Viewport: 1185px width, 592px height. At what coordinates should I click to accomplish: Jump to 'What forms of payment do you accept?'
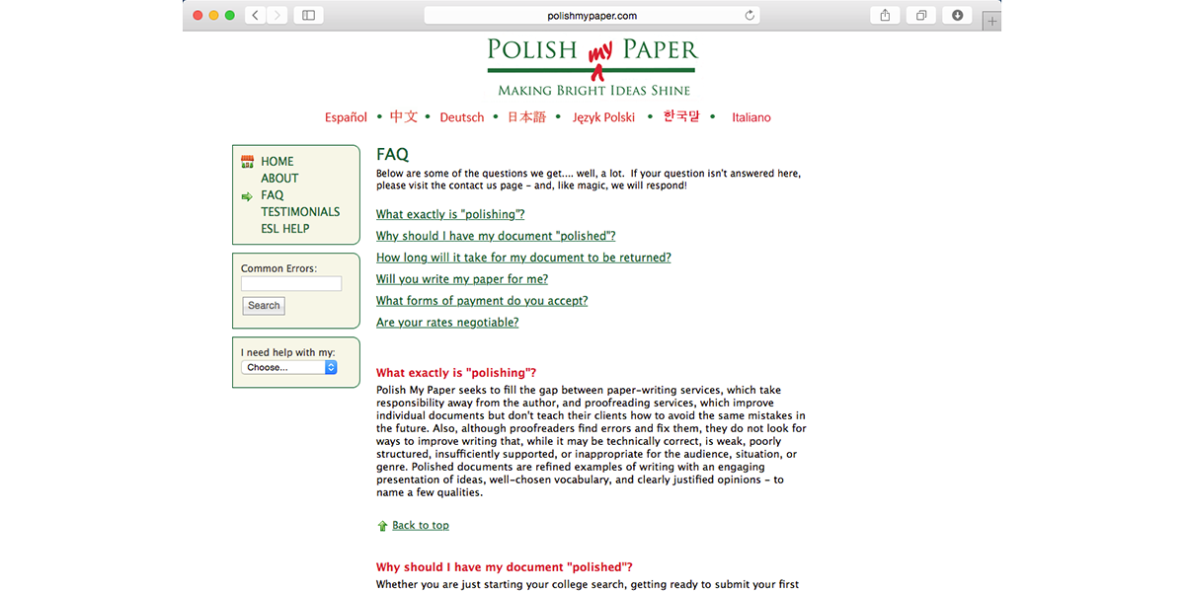(x=482, y=301)
